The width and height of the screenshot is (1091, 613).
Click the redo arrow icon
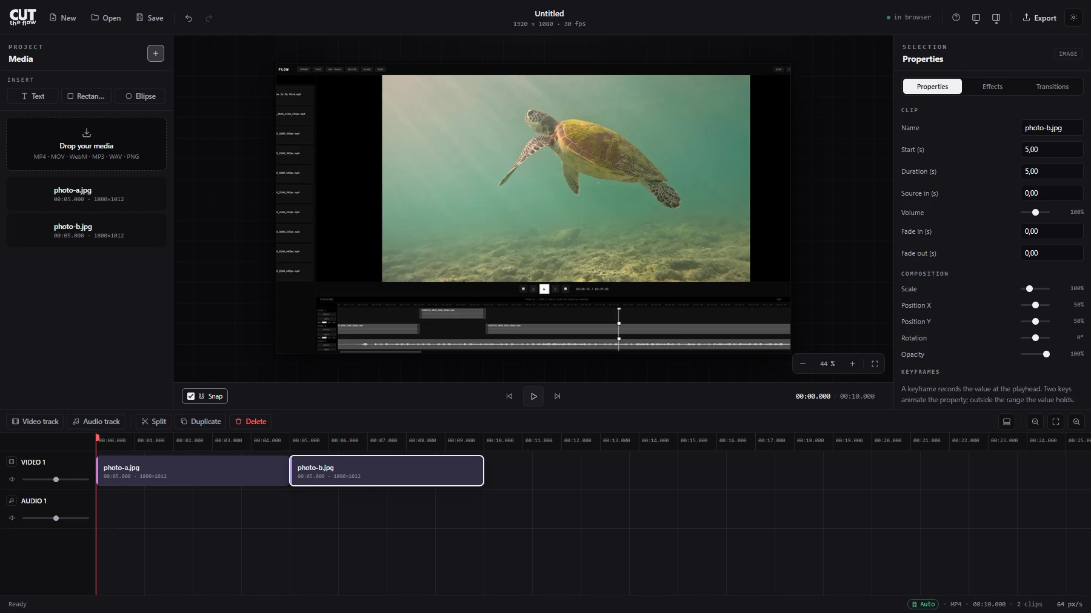(x=209, y=18)
